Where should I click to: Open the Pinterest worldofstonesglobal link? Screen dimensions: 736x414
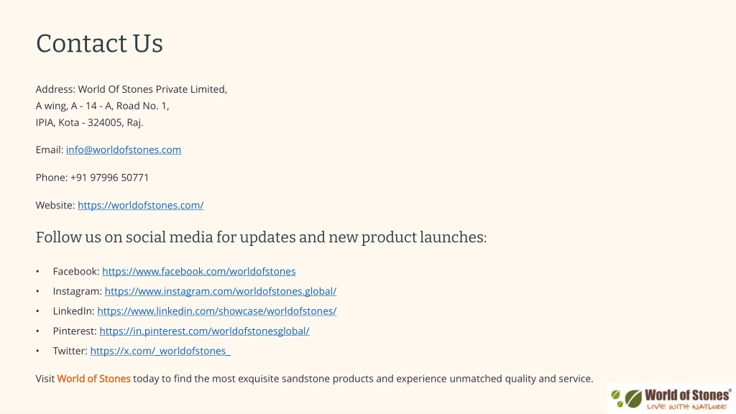pyautogui.click(x=204, y=331)
